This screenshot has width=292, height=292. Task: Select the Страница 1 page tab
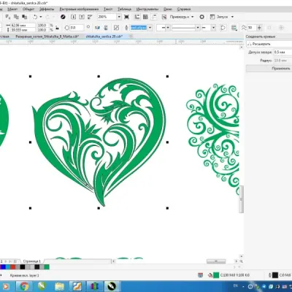coord(32,261)
